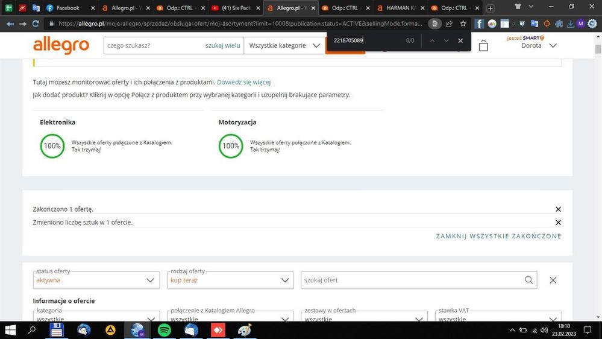The width and height of the screenshot is (602, 339).
Task: Close the HARMAN KA tab
Action: click(x=422, y=8)
